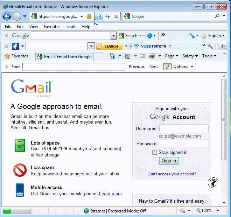Viewport: 231px width, 217px height.
Task: Click the Print icon in command bar
Action: click(152, 56)
